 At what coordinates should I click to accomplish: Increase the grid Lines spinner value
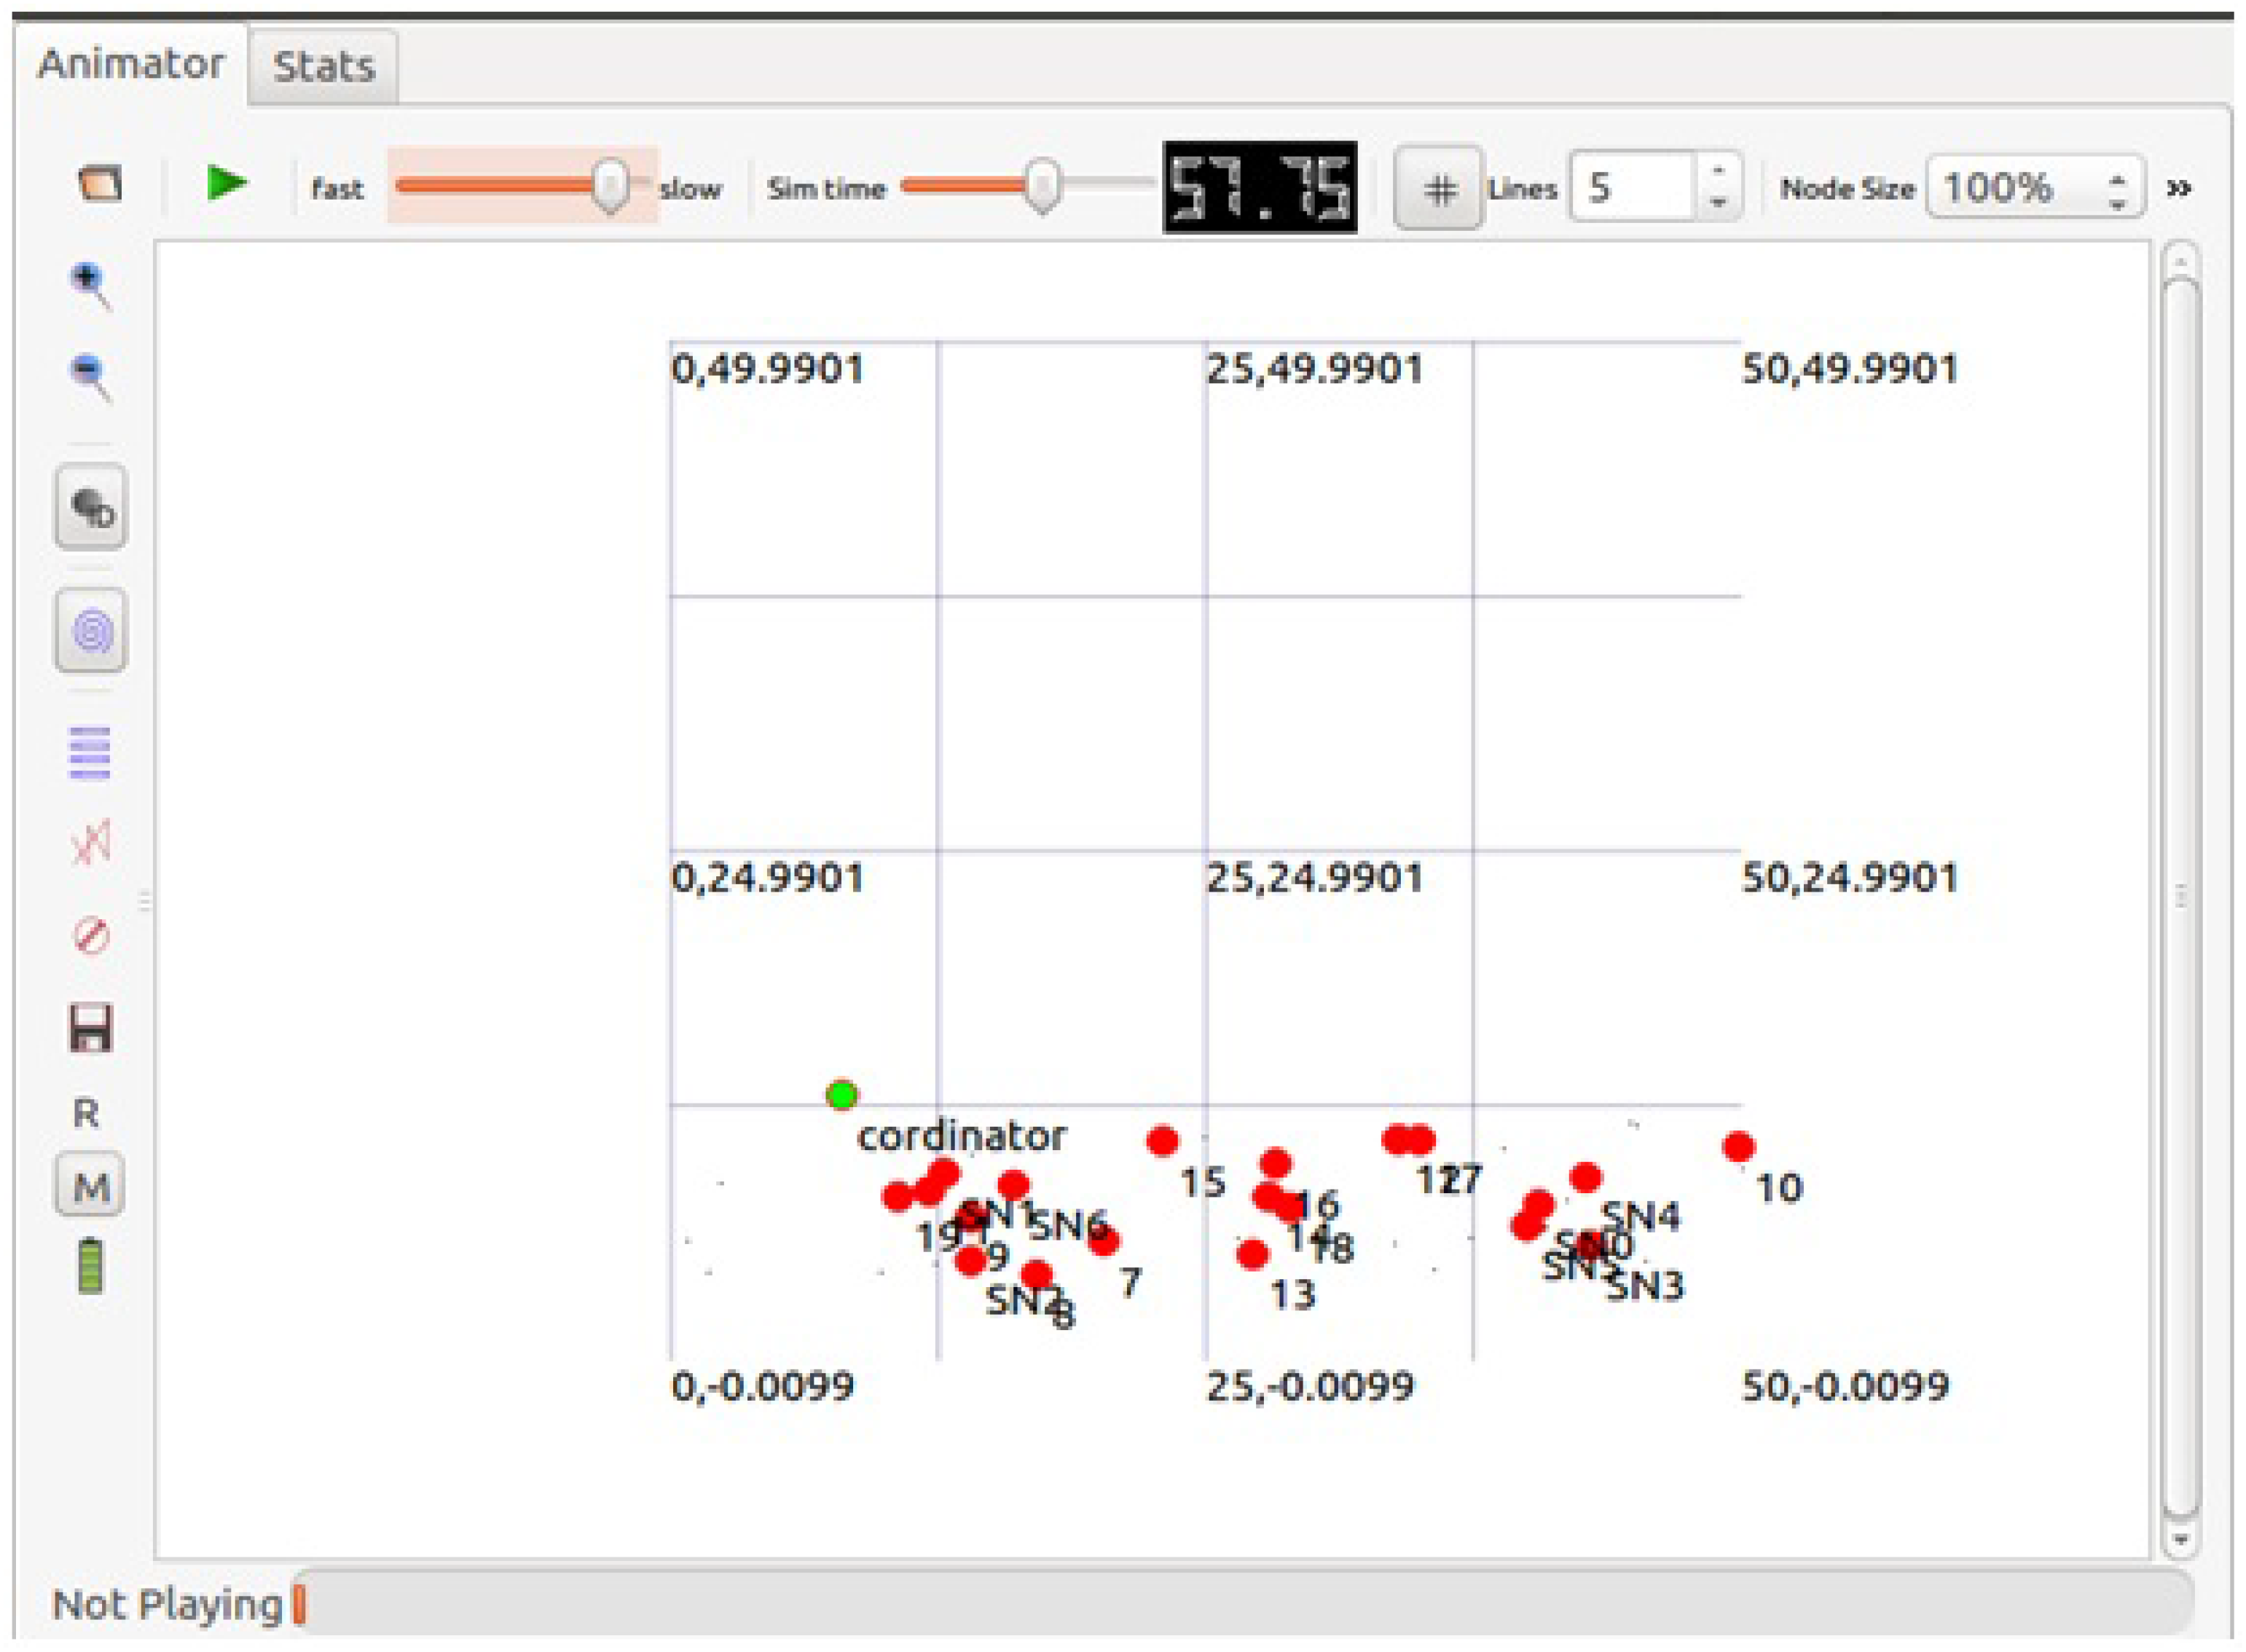[1718, 171]
